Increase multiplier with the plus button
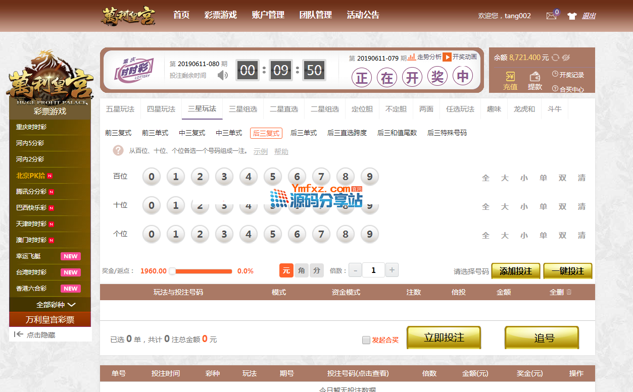 tap(392, 270)
